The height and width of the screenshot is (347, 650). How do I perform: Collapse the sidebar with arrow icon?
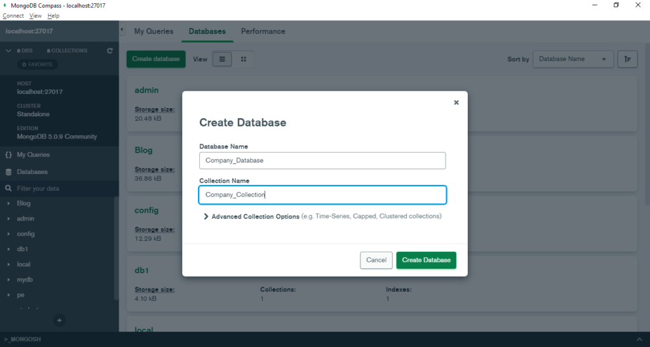coord(122,31)
